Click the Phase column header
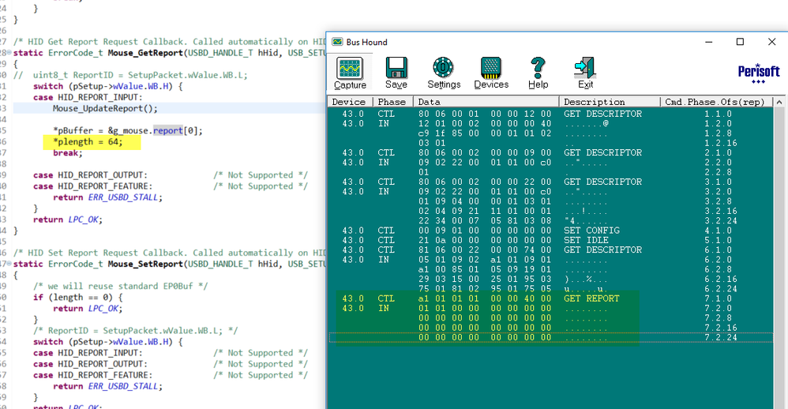Screen dimensions: 788x409 (x=393, y=102)
